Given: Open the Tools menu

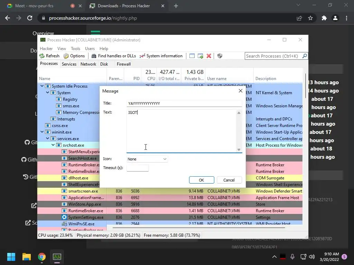Looking at the screenshot, I should point(75,48).
